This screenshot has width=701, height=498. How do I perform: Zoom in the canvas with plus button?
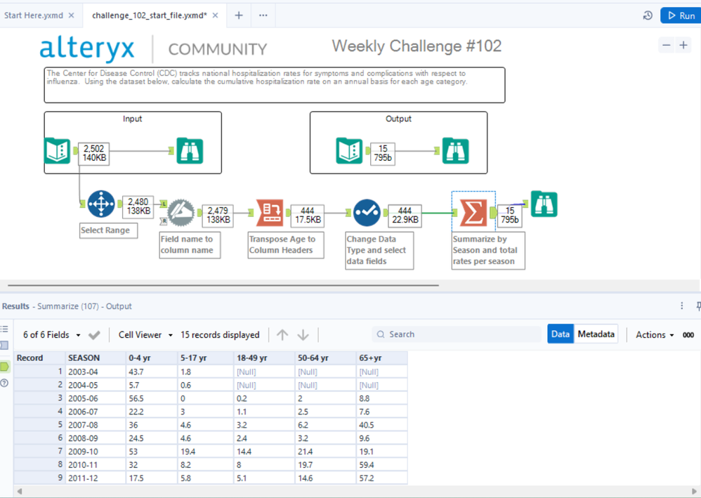point(683,45)
